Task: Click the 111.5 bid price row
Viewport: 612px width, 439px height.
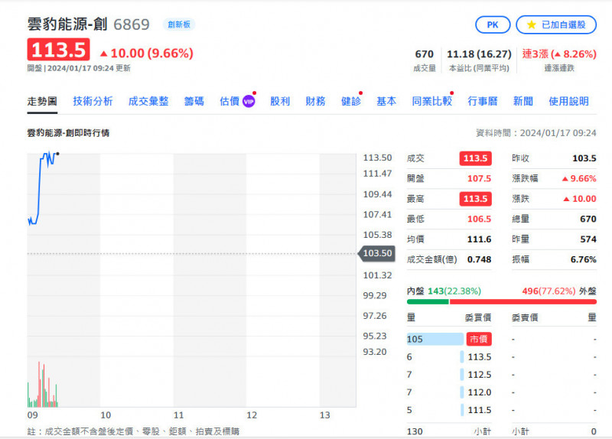Action: click(449, 410)
